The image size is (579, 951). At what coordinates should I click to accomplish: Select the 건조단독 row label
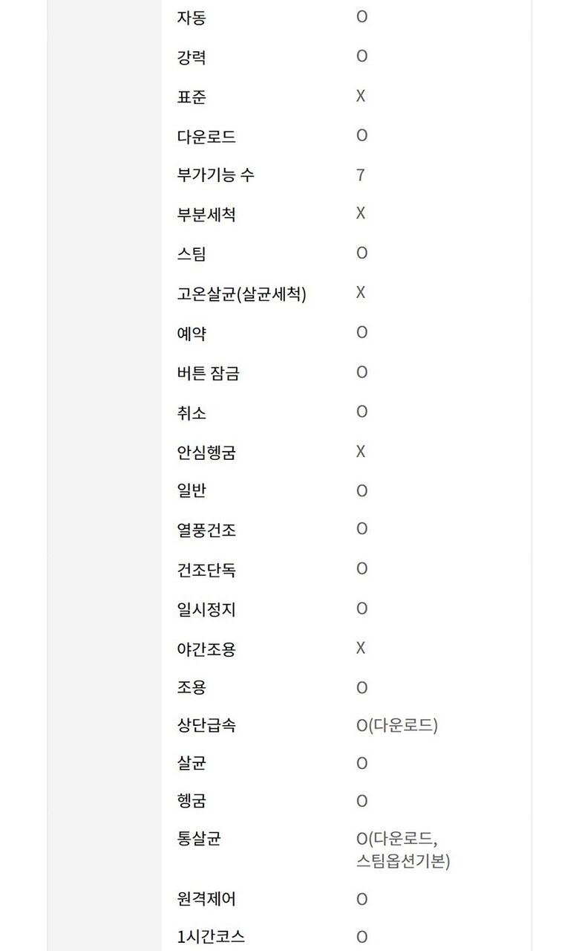pyautogui.click(x=206, y=571)
